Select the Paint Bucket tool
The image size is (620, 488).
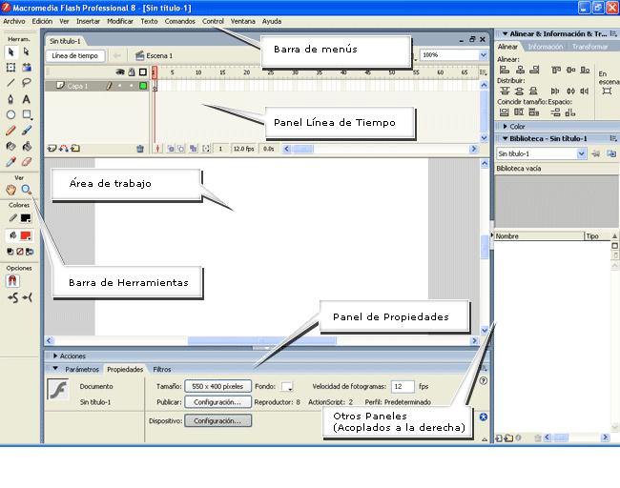coord(27,146)
